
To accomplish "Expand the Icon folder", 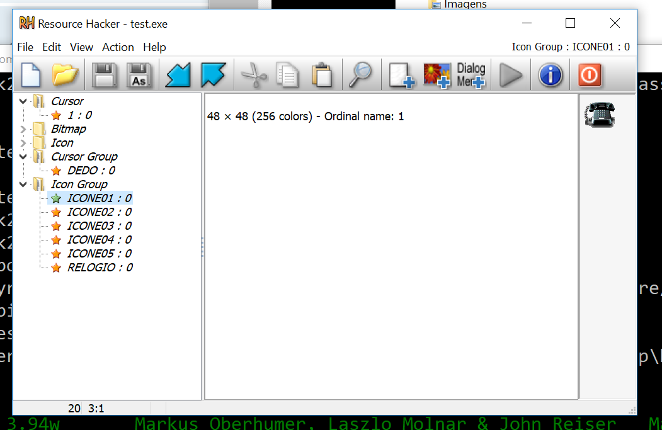I will tap(23, 143).
